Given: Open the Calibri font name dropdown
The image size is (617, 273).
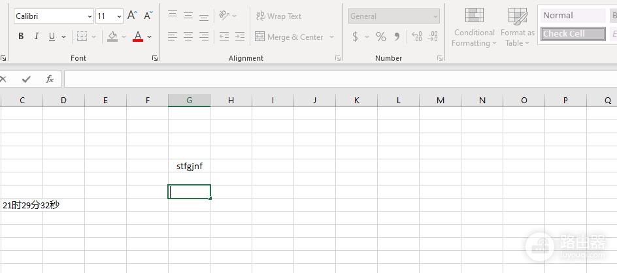Looking at the screenshot, I should pyautogui.click(x=90, y=16).
